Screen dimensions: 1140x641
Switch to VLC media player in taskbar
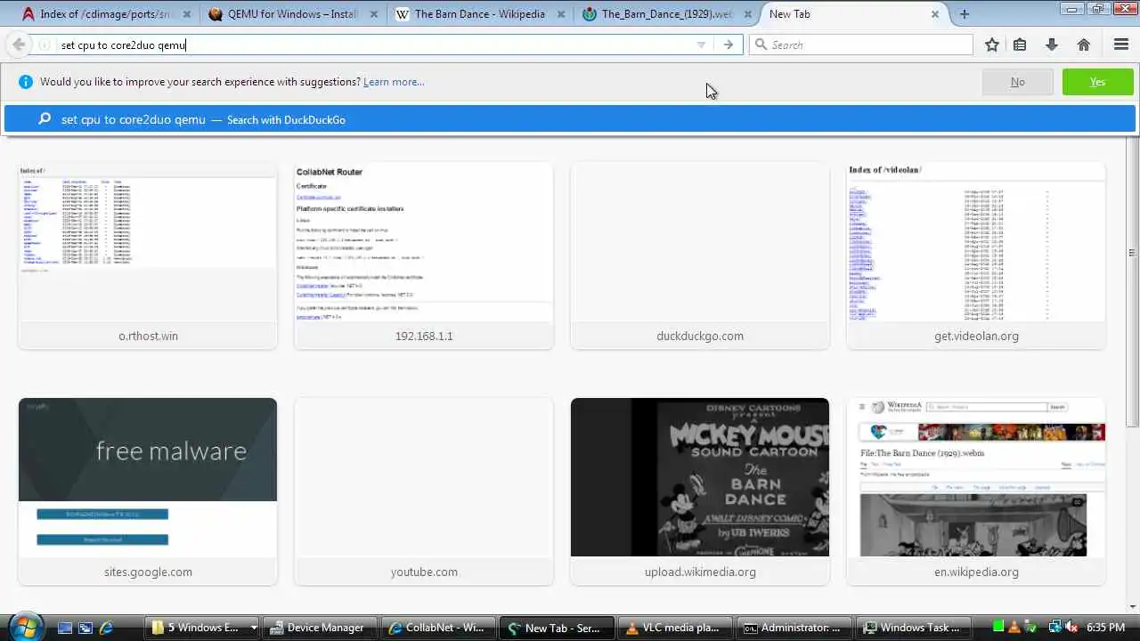click(674, 628)
